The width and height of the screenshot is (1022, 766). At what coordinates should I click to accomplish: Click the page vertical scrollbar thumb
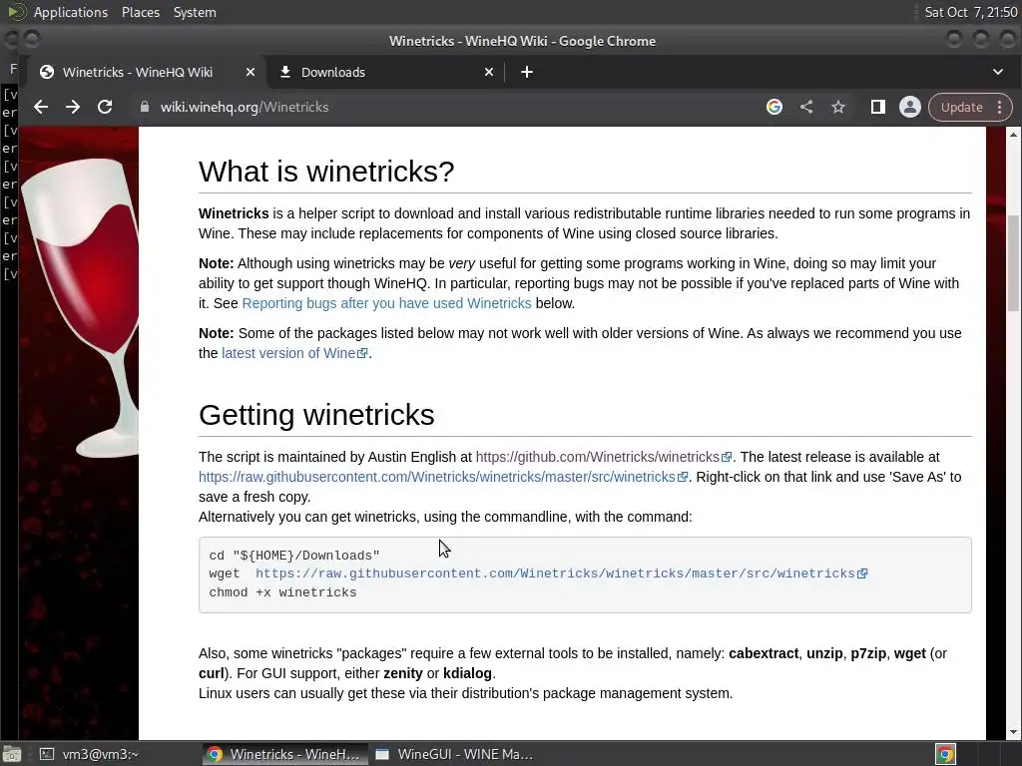point(1013,263)
